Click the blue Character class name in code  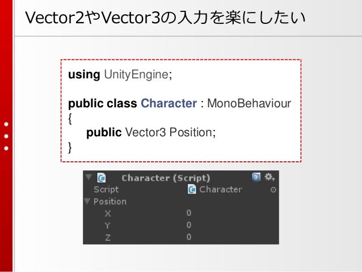(x=169, y=103)
